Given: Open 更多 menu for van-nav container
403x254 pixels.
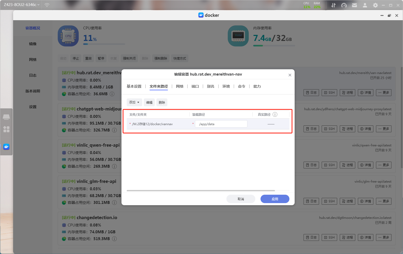Looking at the screenshot, I should 384,93.
